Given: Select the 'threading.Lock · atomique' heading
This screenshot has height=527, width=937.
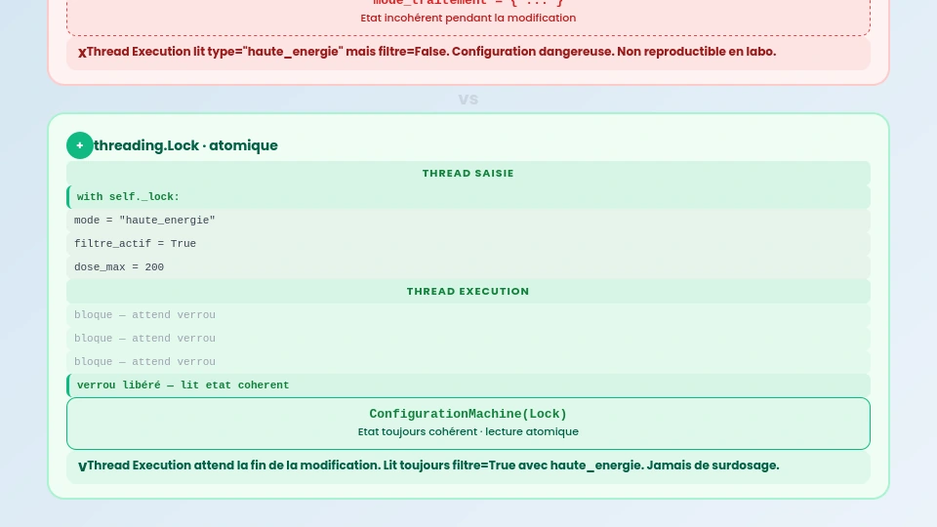Looking at the screenshot, I should 185,145.
